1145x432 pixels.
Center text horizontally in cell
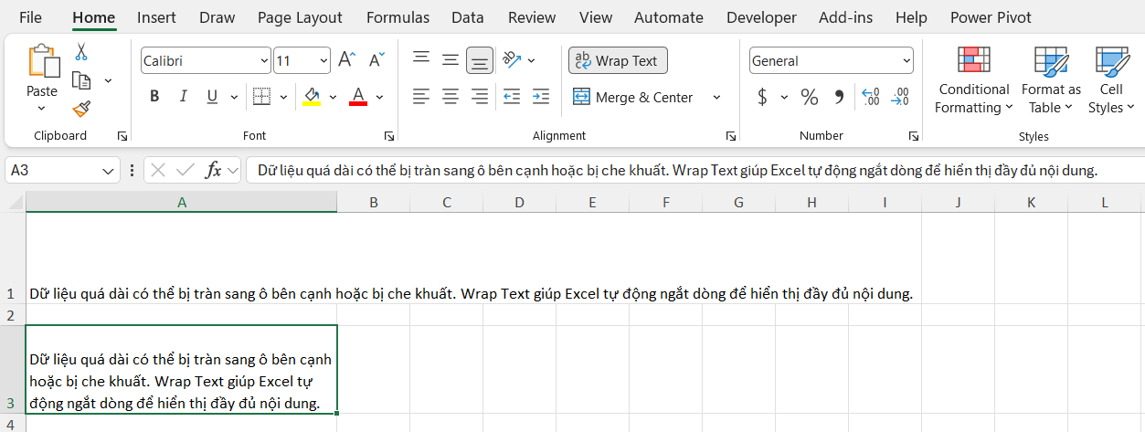(x=451, y=97)
